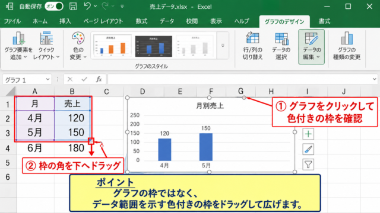Click the Save floppy disk icon

coord(73,7)
